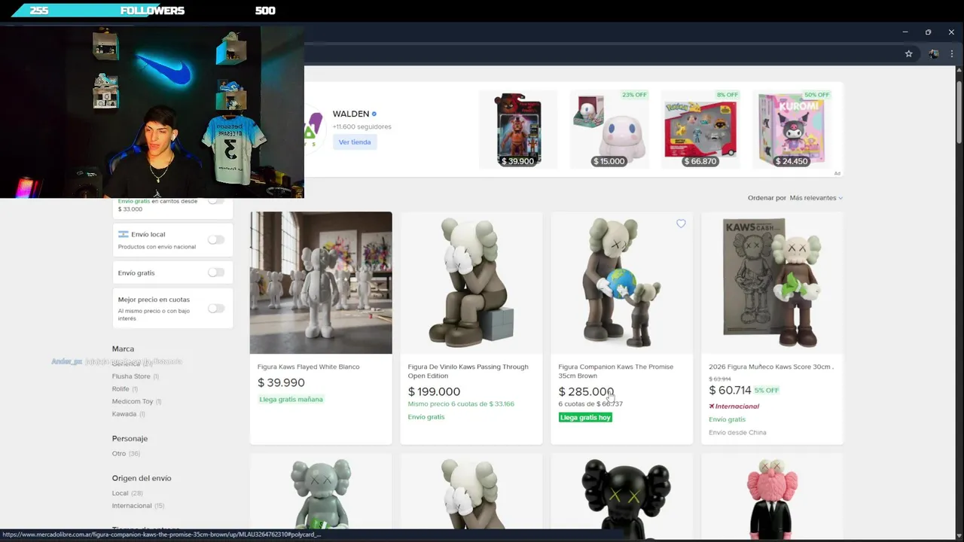964x542 pixels.
Task: Bookmark this page with the star icon
Action: (908, 54)
